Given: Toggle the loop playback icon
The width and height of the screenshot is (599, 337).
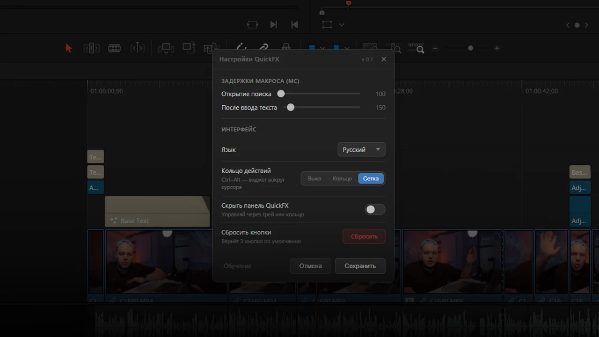Looking at the screenshot, I should pyautogui.click(x=252, y=25).
